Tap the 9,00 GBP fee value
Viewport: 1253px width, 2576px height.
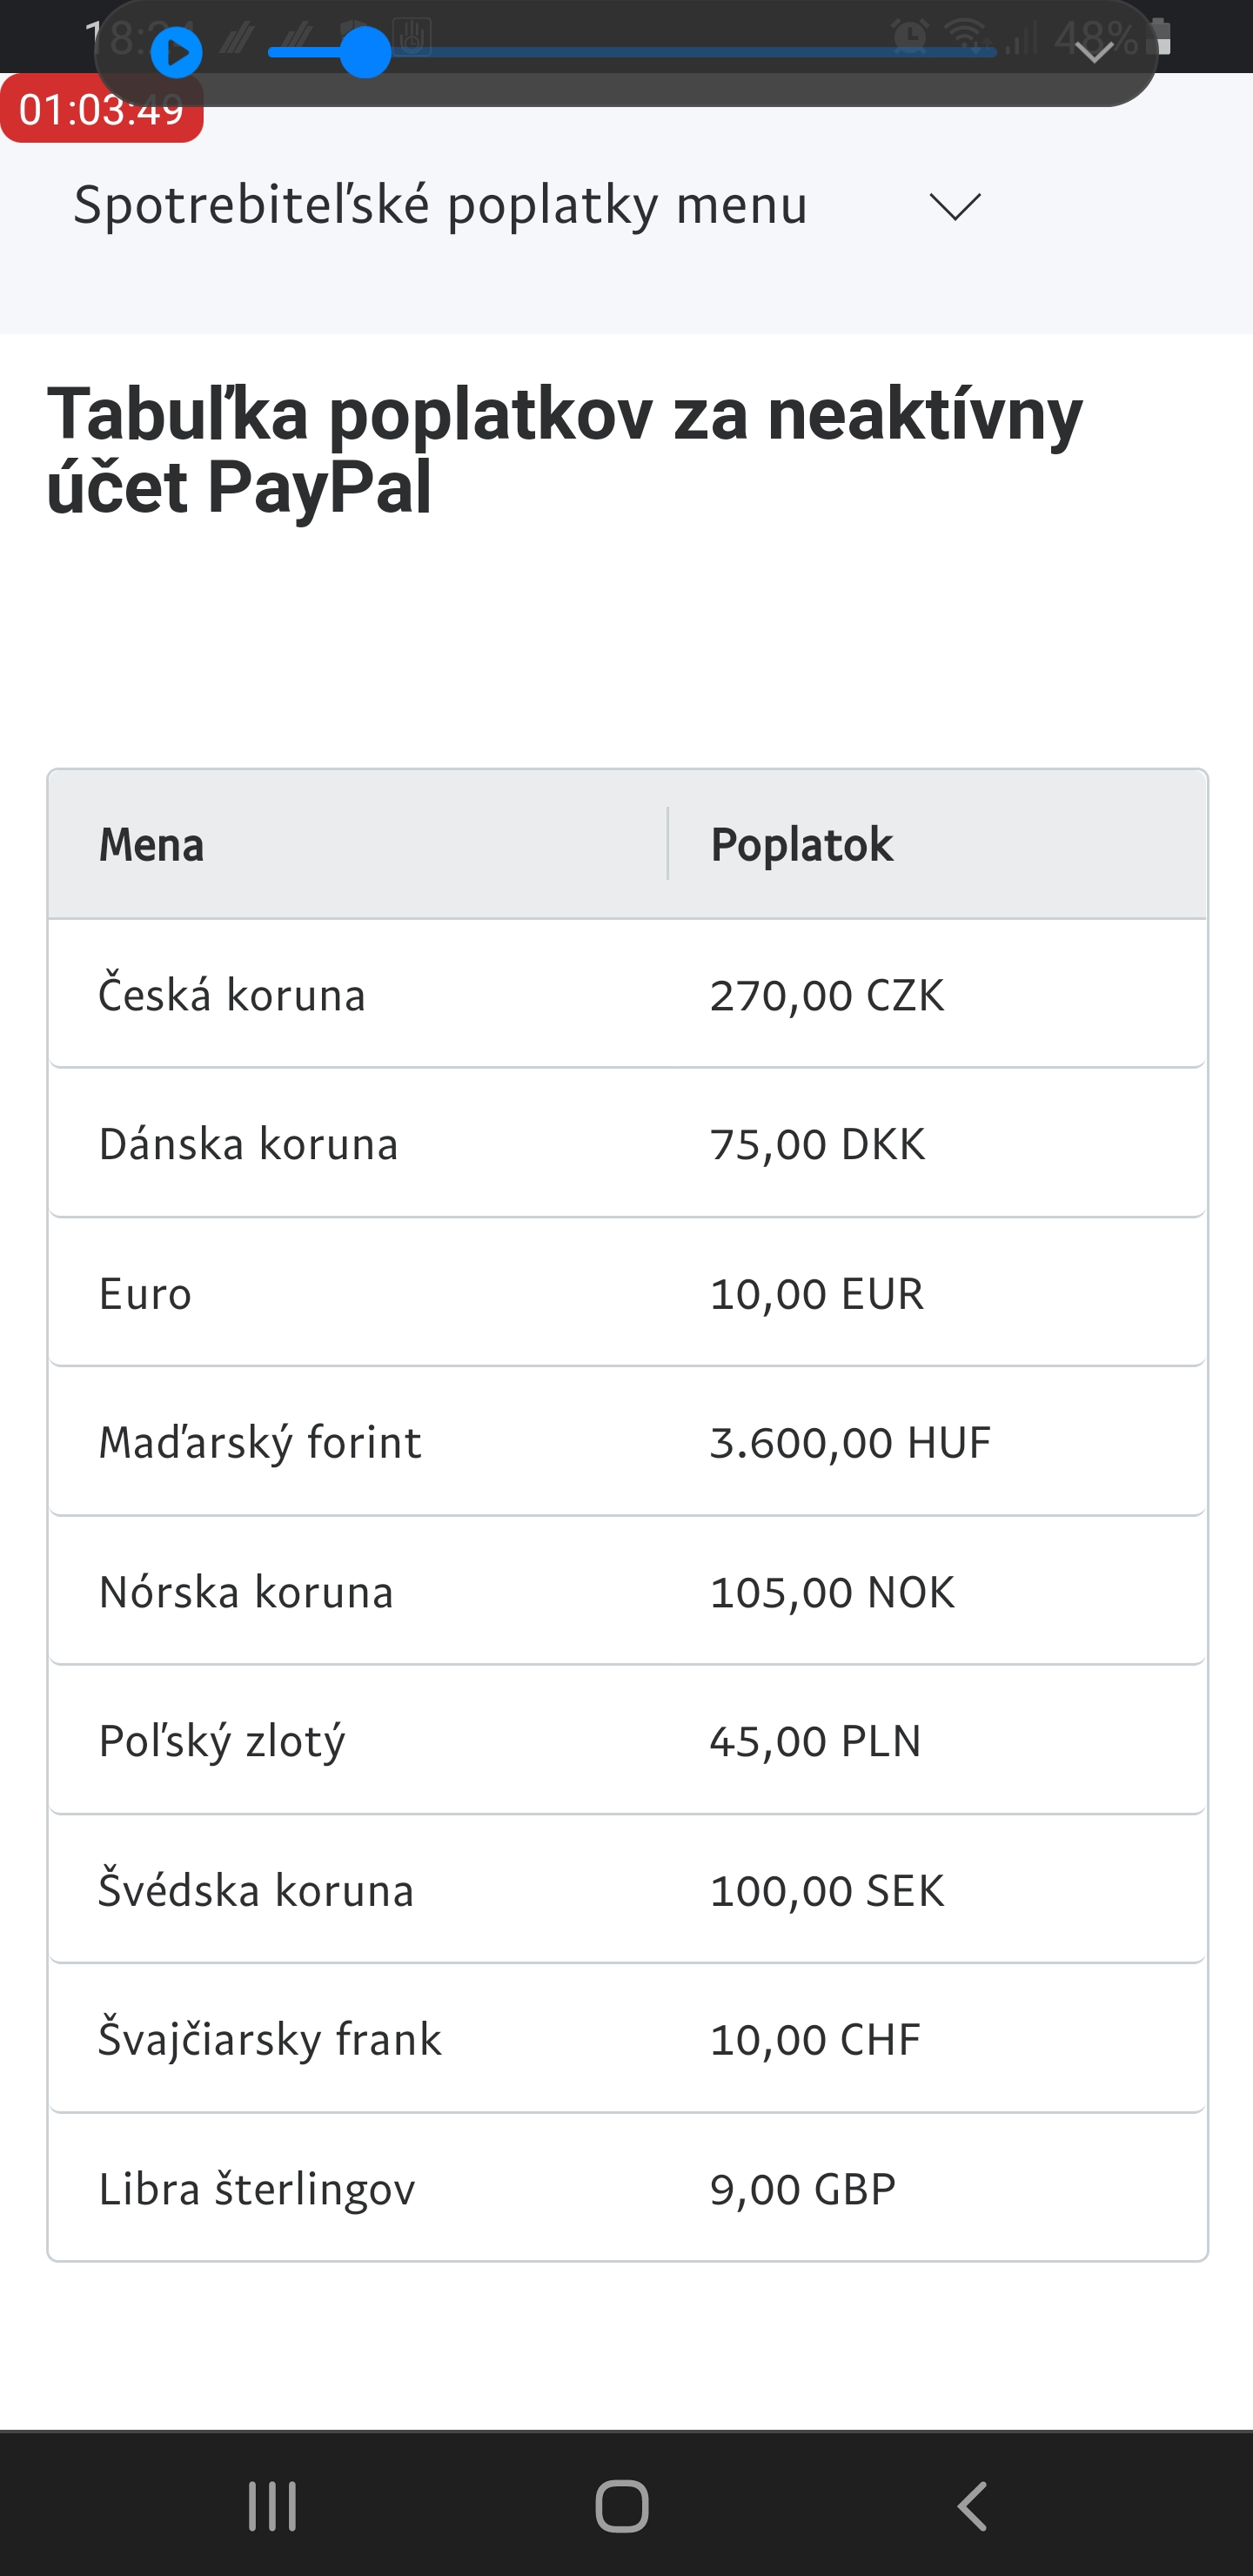click(802, 2190)
